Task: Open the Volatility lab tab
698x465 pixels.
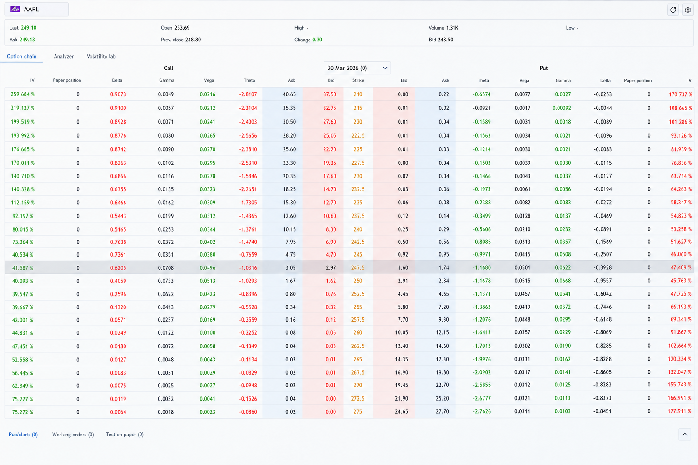Action: tap(101, 57)
